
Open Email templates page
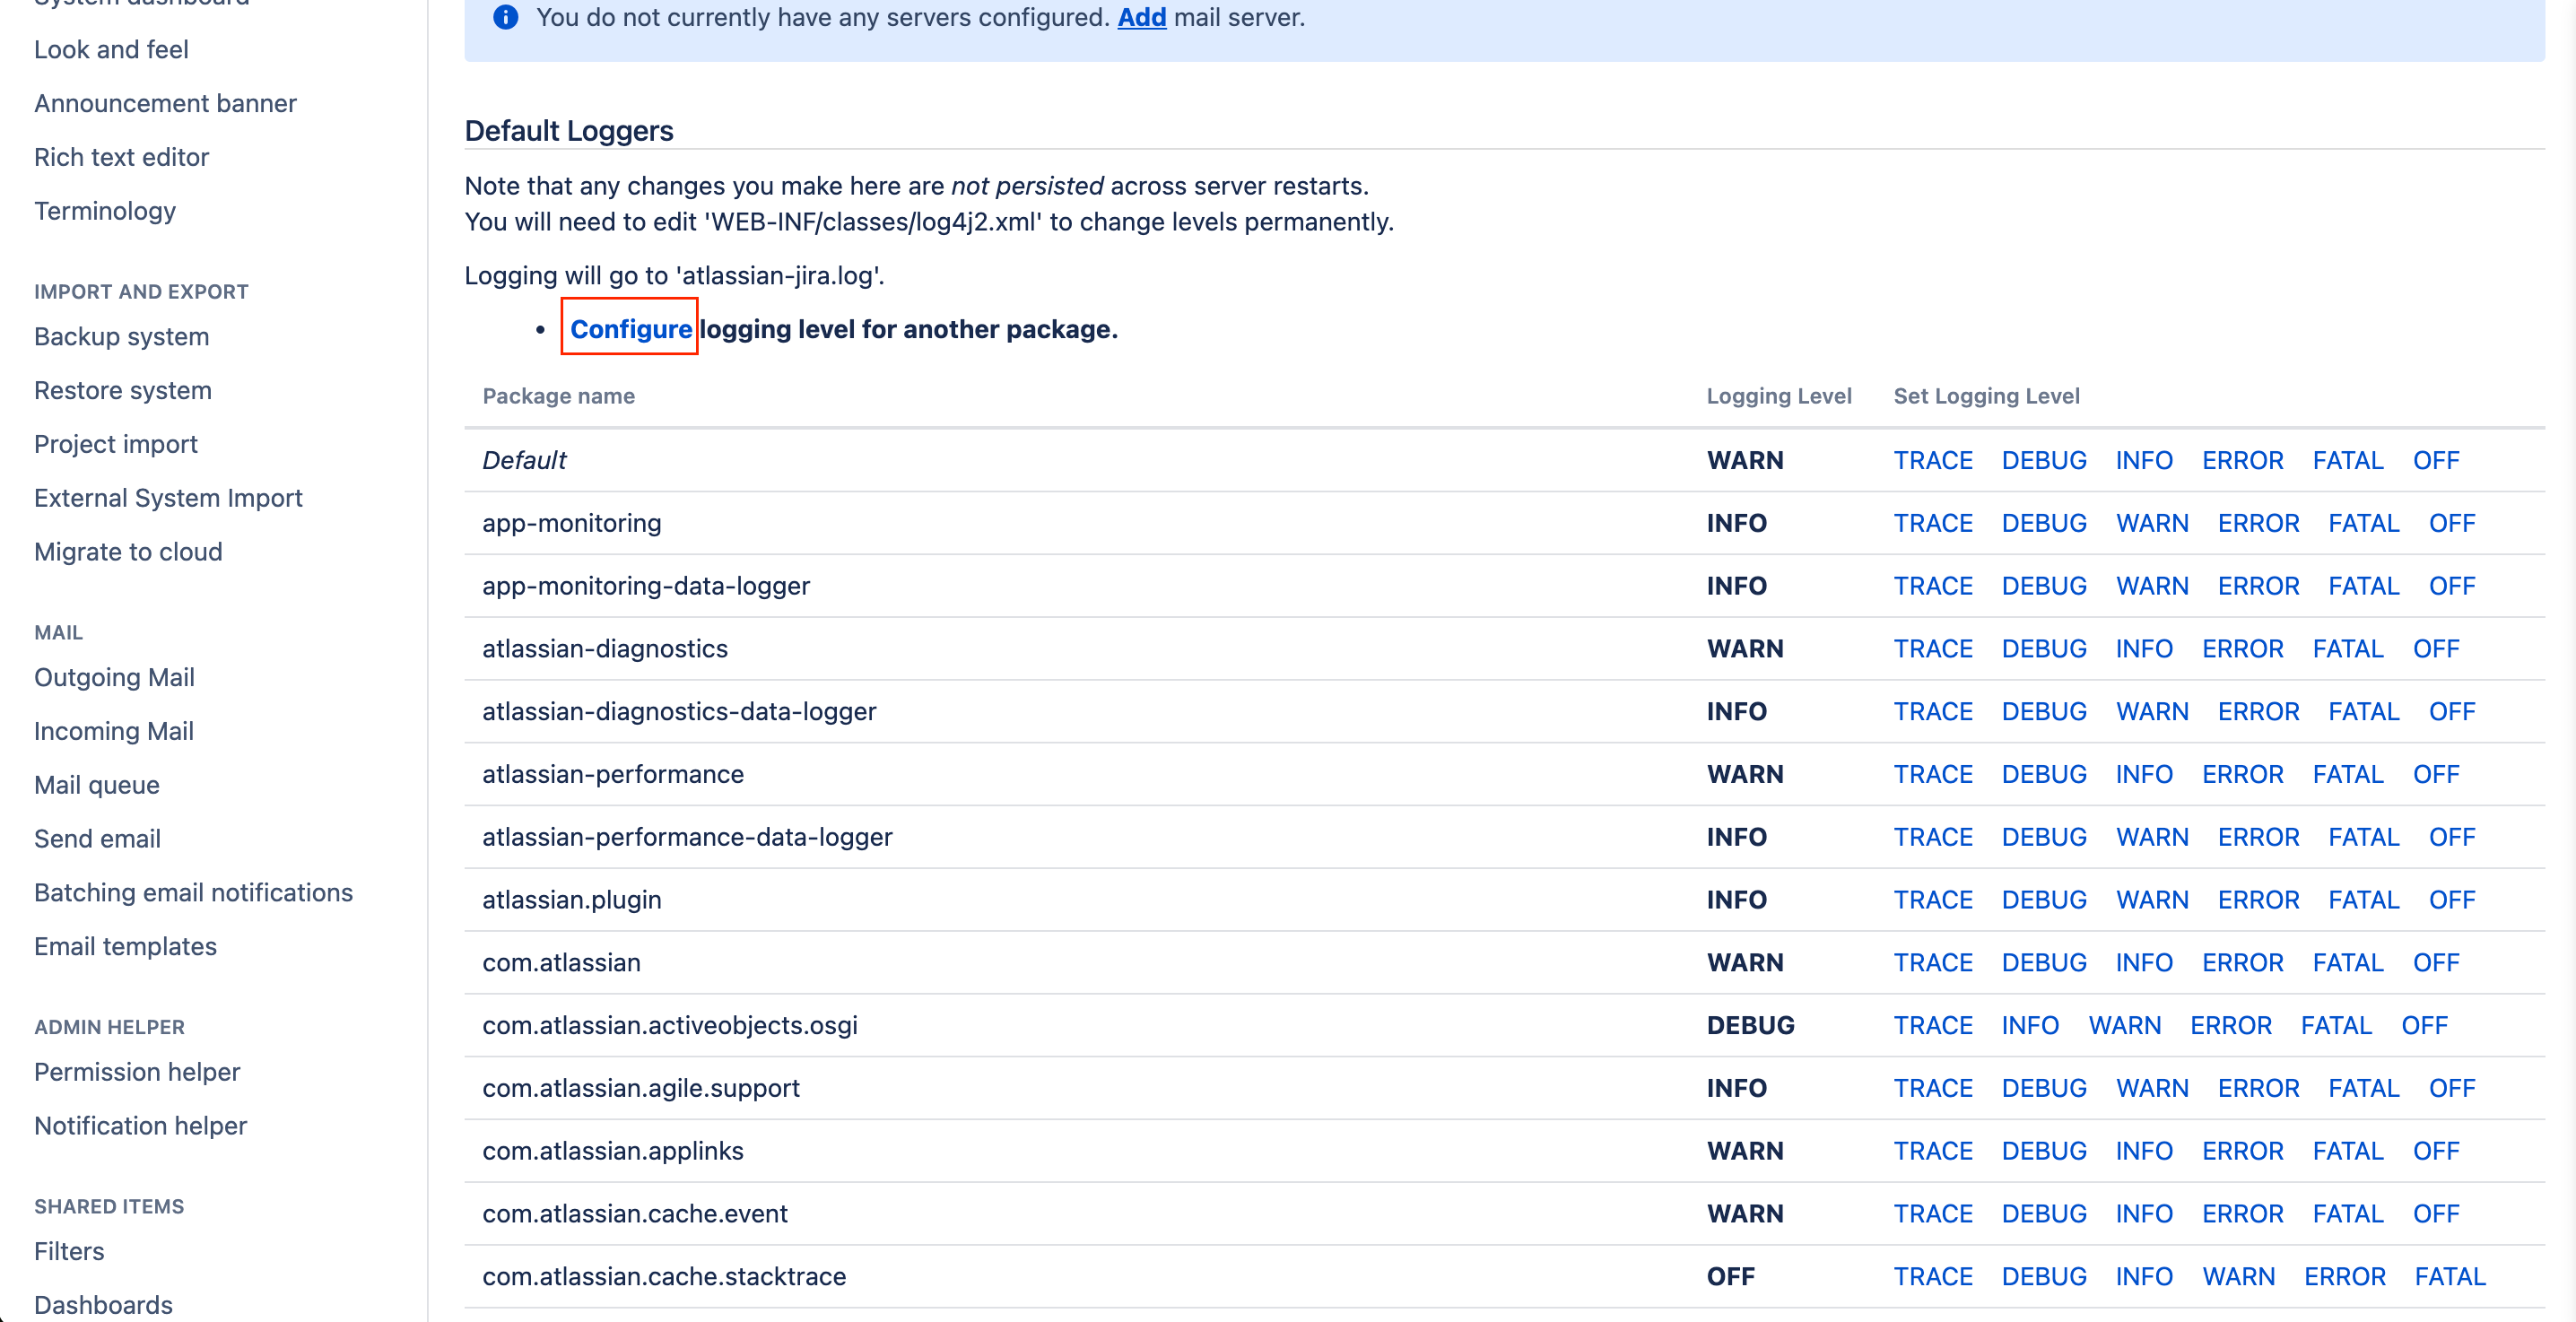pos(125,946)
